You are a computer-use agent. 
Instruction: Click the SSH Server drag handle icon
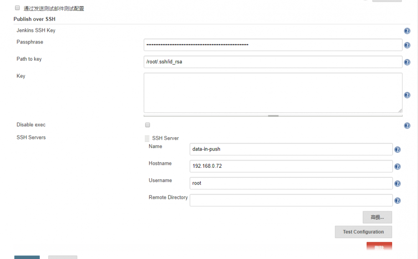[x=147, y=138]
